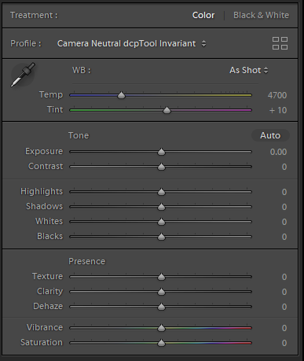Click the Texture value field

pyautogui.click(x=284, y=277)
